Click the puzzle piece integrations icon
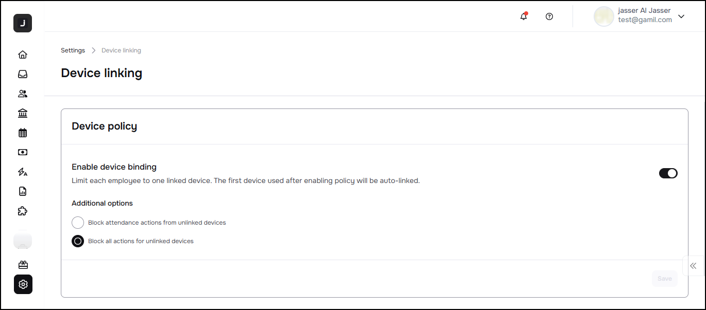706x310 pixels. (x=23, y=211)
